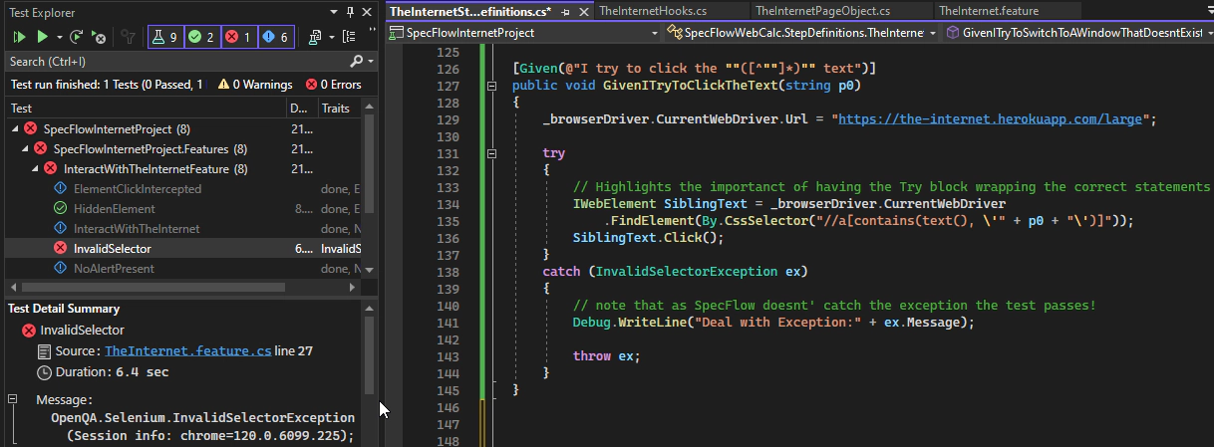The height and width of the screenshot is (447, 1214).
Task: Toggle failed tests filter showing 1
Action: click(238, 37)
